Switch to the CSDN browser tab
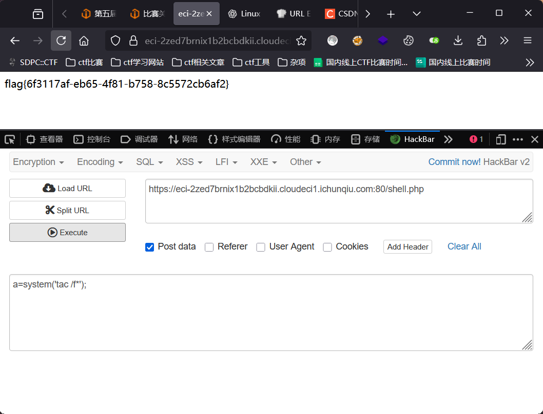The image size is (543, 414). pyautogui.click(x=341, y=14)
